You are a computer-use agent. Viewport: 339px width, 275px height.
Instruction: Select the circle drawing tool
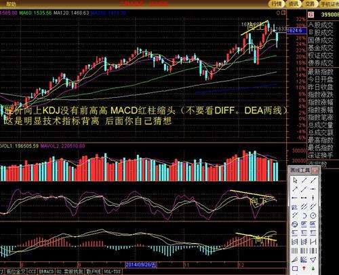pyautogui.click(x=313, y=215)
